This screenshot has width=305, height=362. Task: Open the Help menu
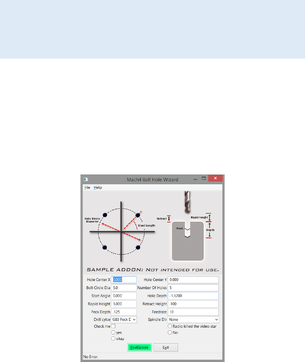tap(98, 187)
